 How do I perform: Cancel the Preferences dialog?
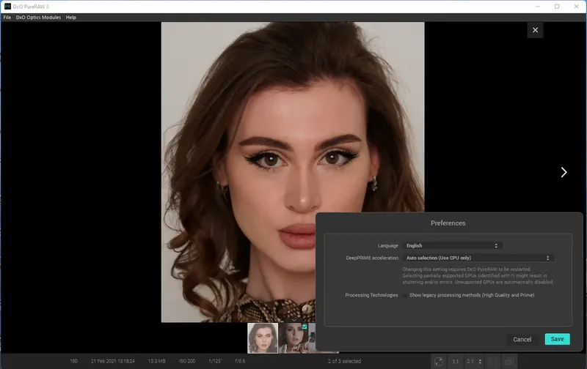click(x=522, y=339)
